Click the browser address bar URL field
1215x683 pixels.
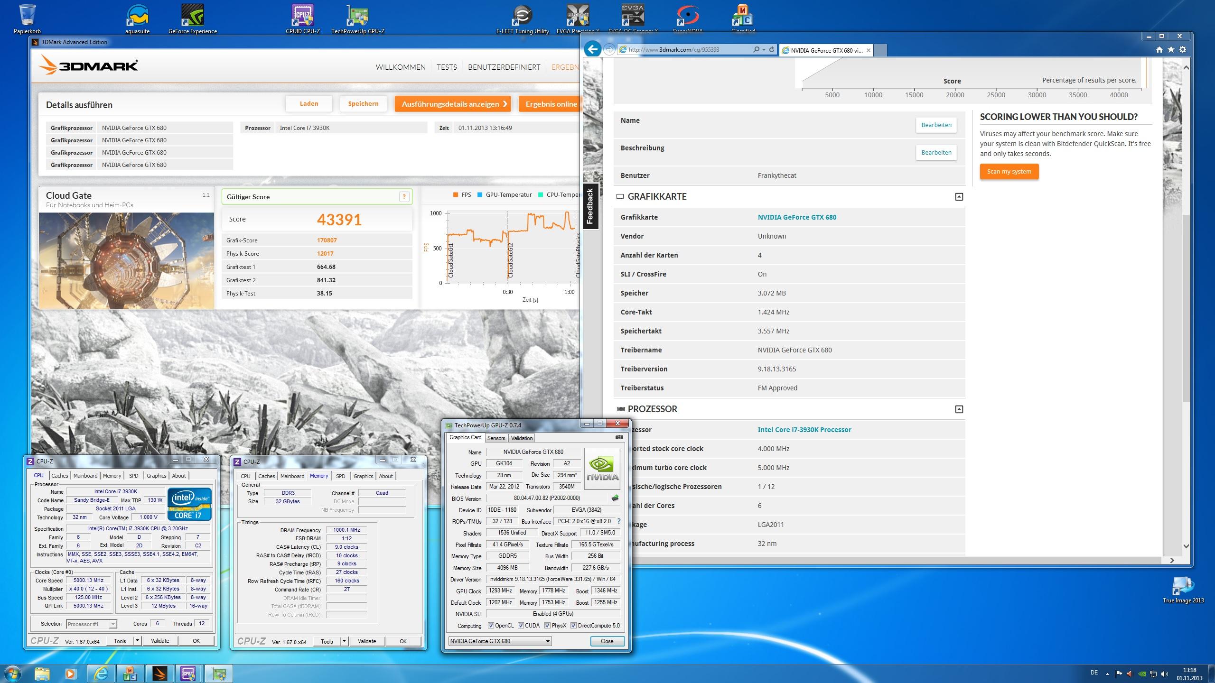pos(687,49)
